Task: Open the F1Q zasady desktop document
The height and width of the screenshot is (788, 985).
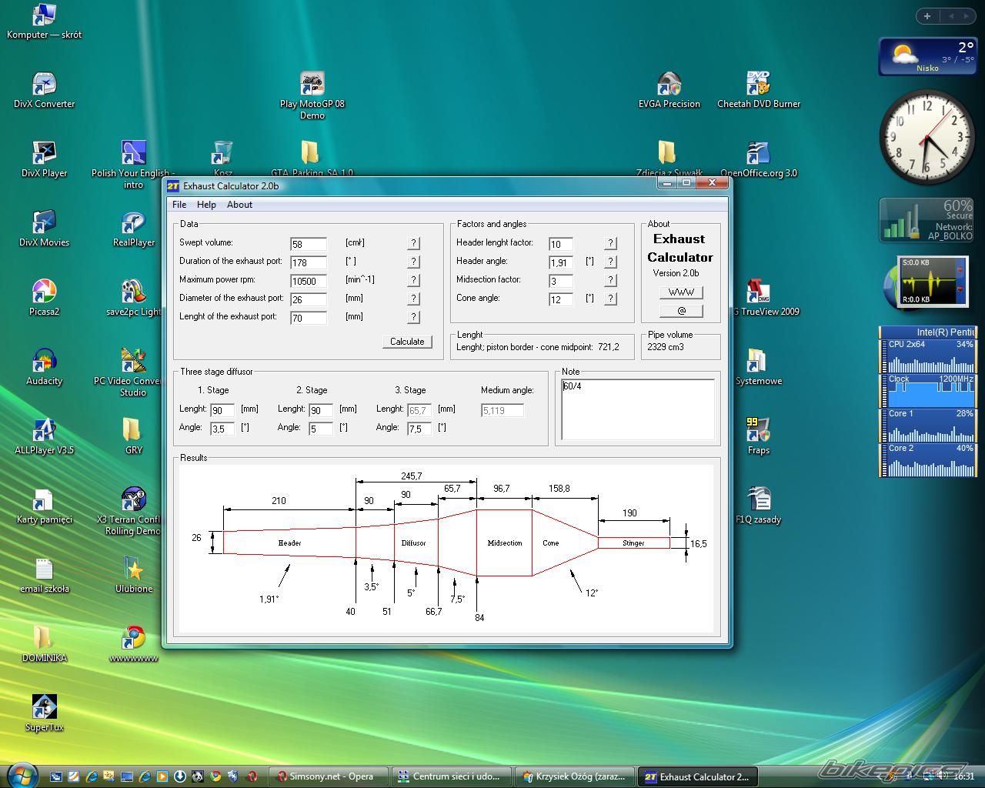Action: click(758, 506)
